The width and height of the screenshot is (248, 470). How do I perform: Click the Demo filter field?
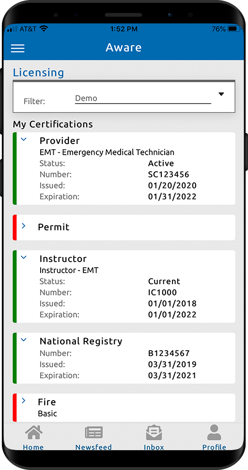[x=143, y=98]
